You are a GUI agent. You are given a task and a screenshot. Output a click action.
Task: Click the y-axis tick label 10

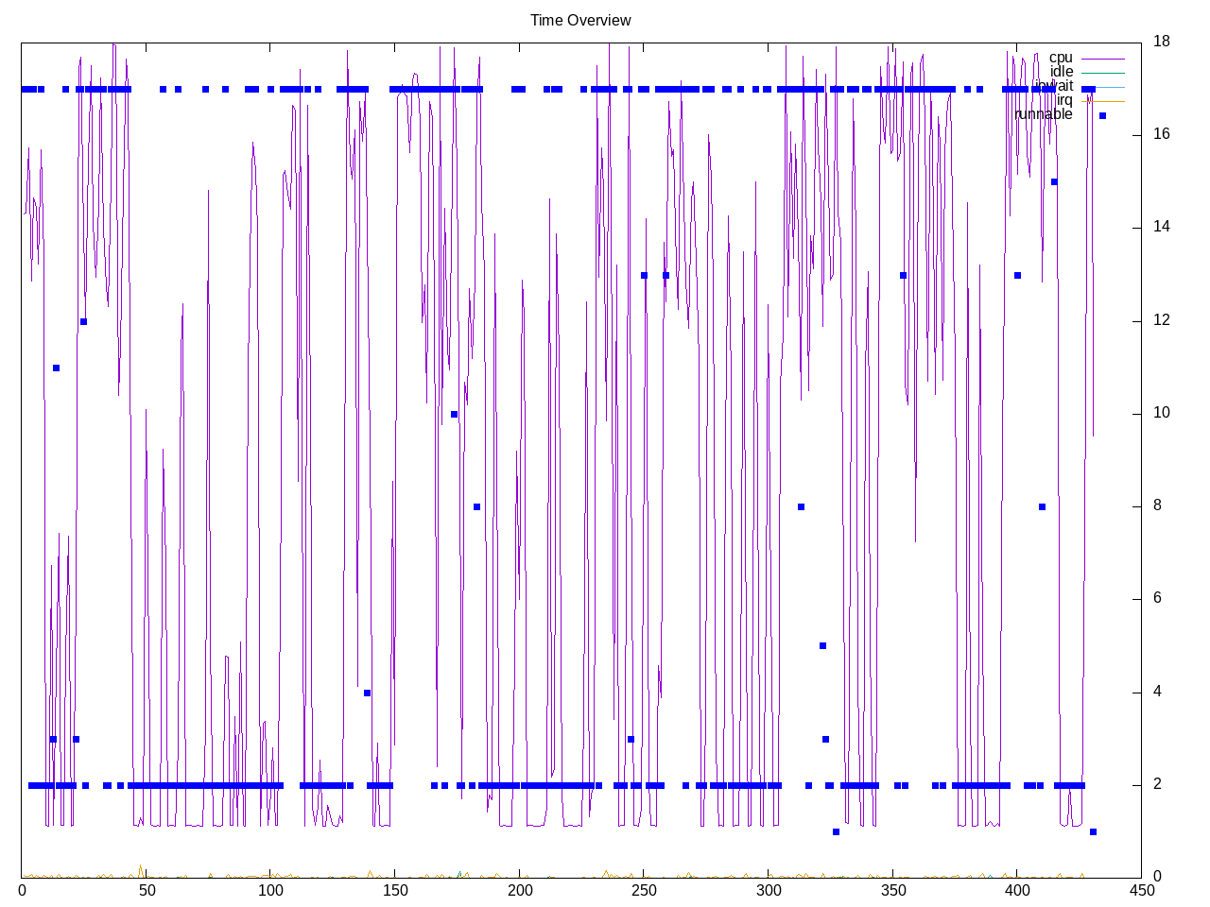(1162, 413)
